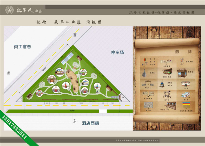Screen dimensions: 205x146
Task: Click the 放羊人部落 calligraphy title in header
Action: 29,10
